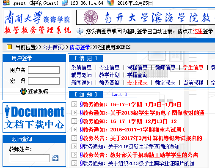The width and height of the screenshot is (215, 168).
Task: Click arrow icon for 2013级学生学历电子图像 notice
Action: tap(74, 113)
